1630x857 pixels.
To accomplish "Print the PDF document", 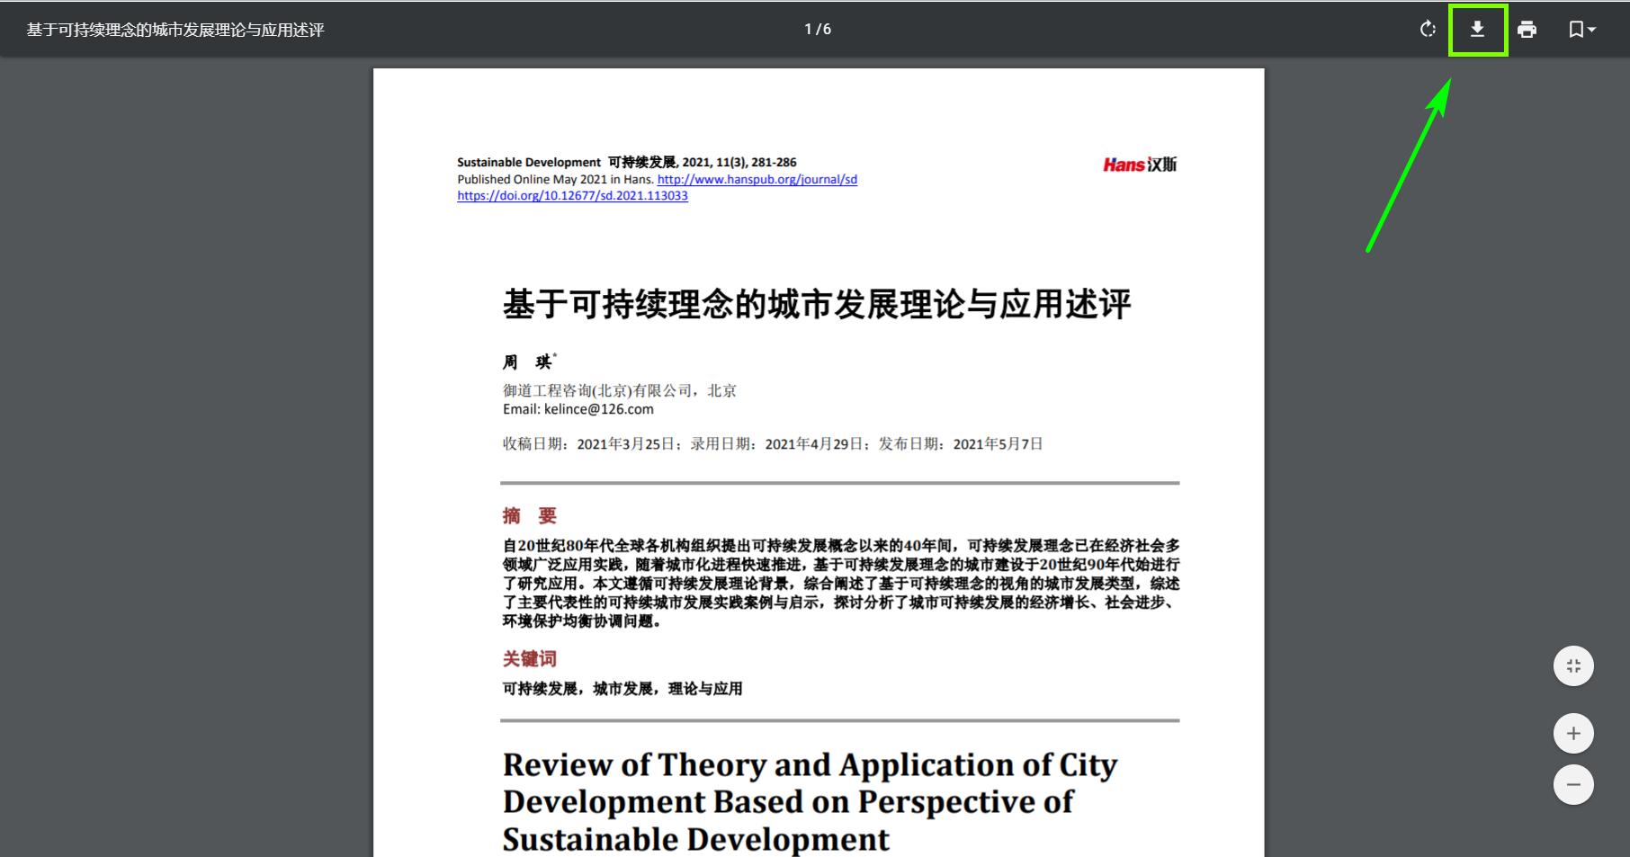I will point(1527,29).
